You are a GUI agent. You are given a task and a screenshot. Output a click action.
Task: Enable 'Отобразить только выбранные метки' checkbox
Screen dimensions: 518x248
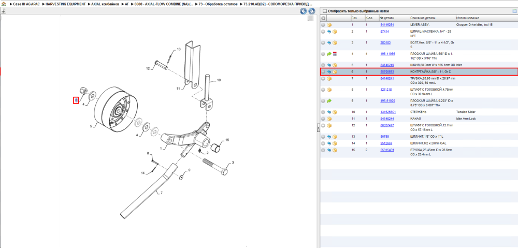(324, 10)
